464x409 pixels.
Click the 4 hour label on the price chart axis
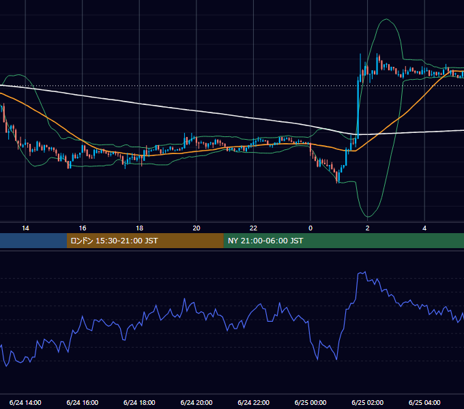coord(424,228)
